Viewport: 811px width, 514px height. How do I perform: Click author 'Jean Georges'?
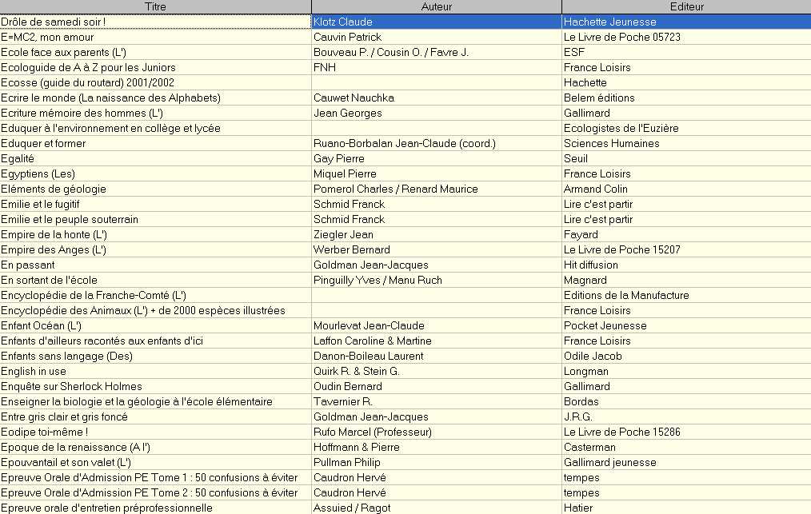tap(348, 113)
